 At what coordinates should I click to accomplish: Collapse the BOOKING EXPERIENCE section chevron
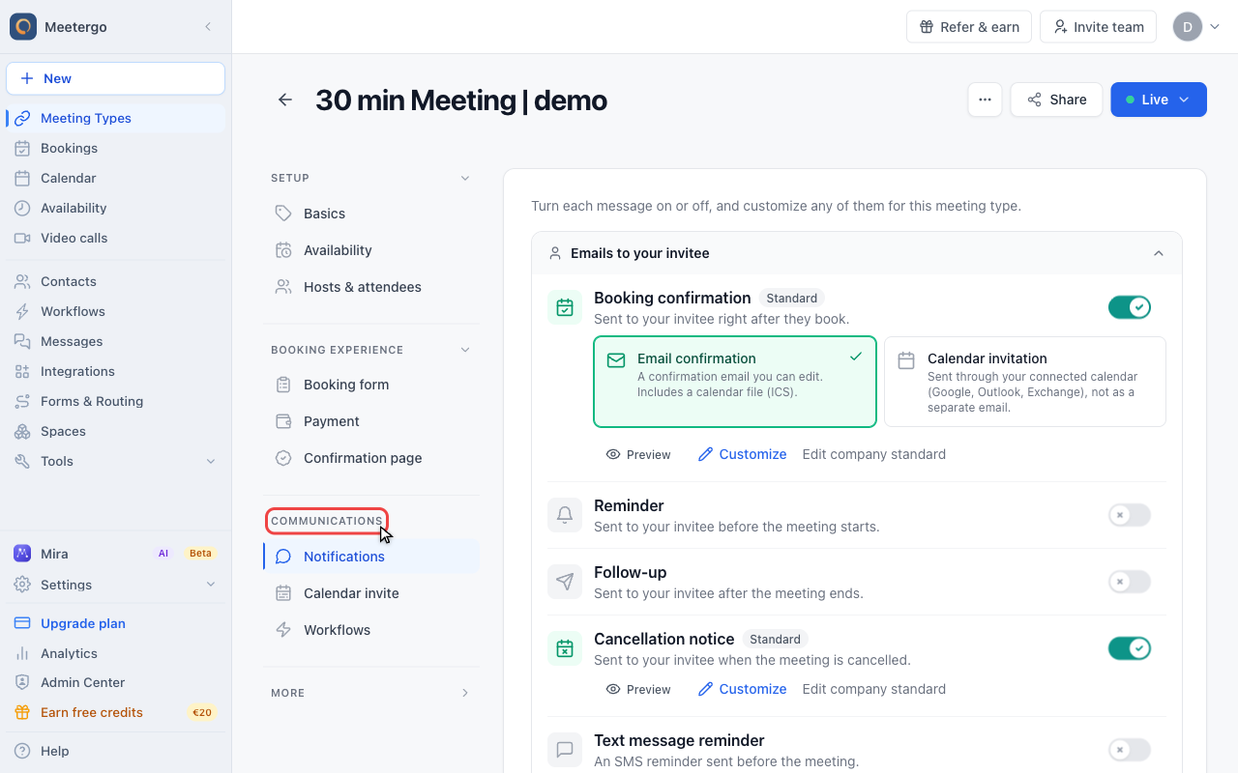465,350
